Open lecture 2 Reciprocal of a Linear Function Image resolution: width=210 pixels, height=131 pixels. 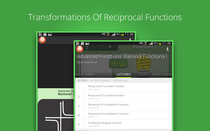coord(123,97)
